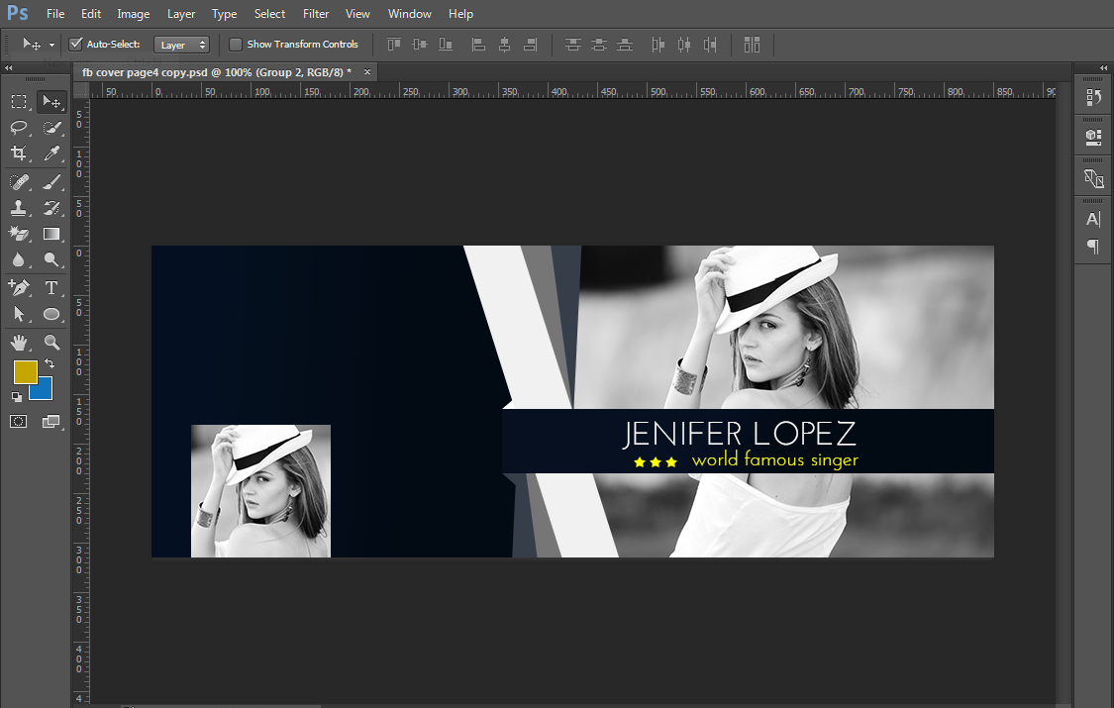1114x708 pixels.
Task: Align horizontal centers of layers
Action: click(504, 45)
